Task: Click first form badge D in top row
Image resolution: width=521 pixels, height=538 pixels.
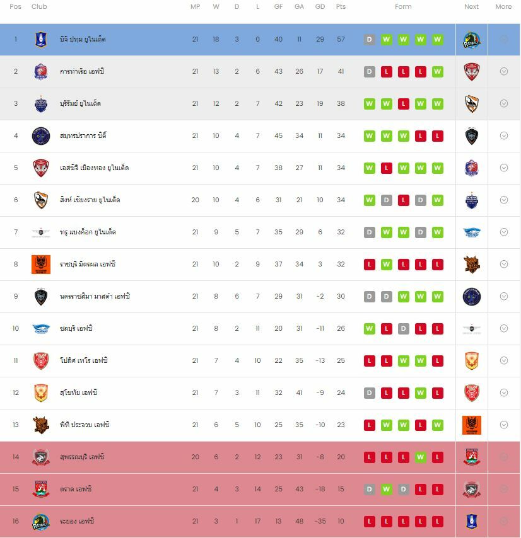Action: [x=370, y=40]
